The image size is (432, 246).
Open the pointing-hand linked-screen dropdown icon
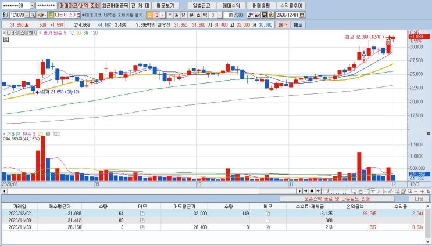click(x=42, y=15)
